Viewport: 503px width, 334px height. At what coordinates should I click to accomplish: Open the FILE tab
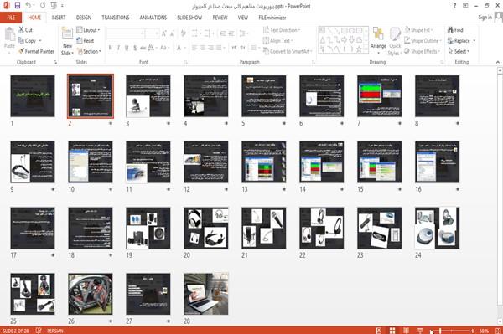click(x=11, y=18)
